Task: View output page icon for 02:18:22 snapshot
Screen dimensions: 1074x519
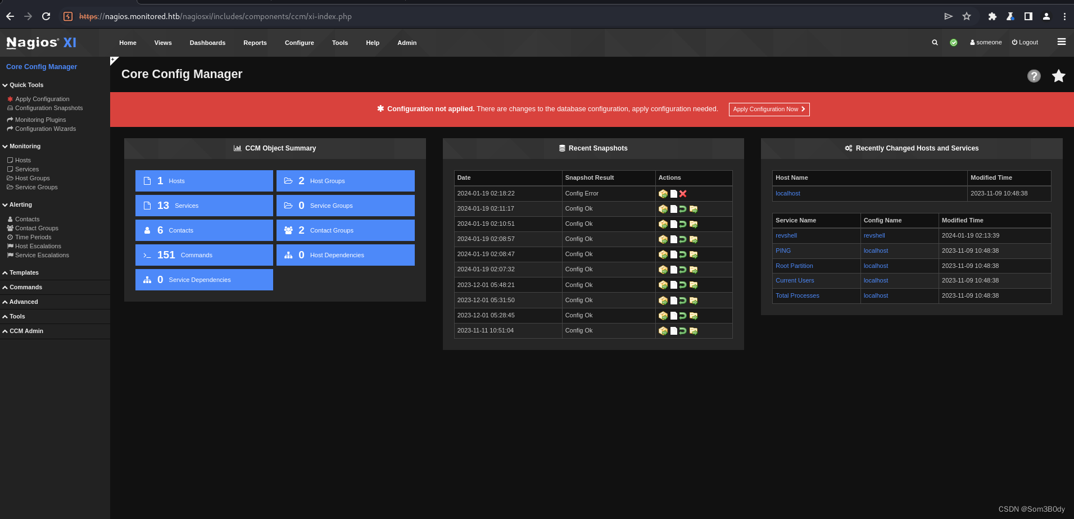Action: pos(673,194)
